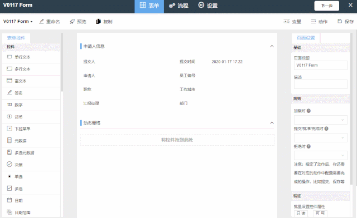The height and width of the screenshot is (218, 357).
Task: Click the 重命名 pencil icon
Action: click(41, 21)
